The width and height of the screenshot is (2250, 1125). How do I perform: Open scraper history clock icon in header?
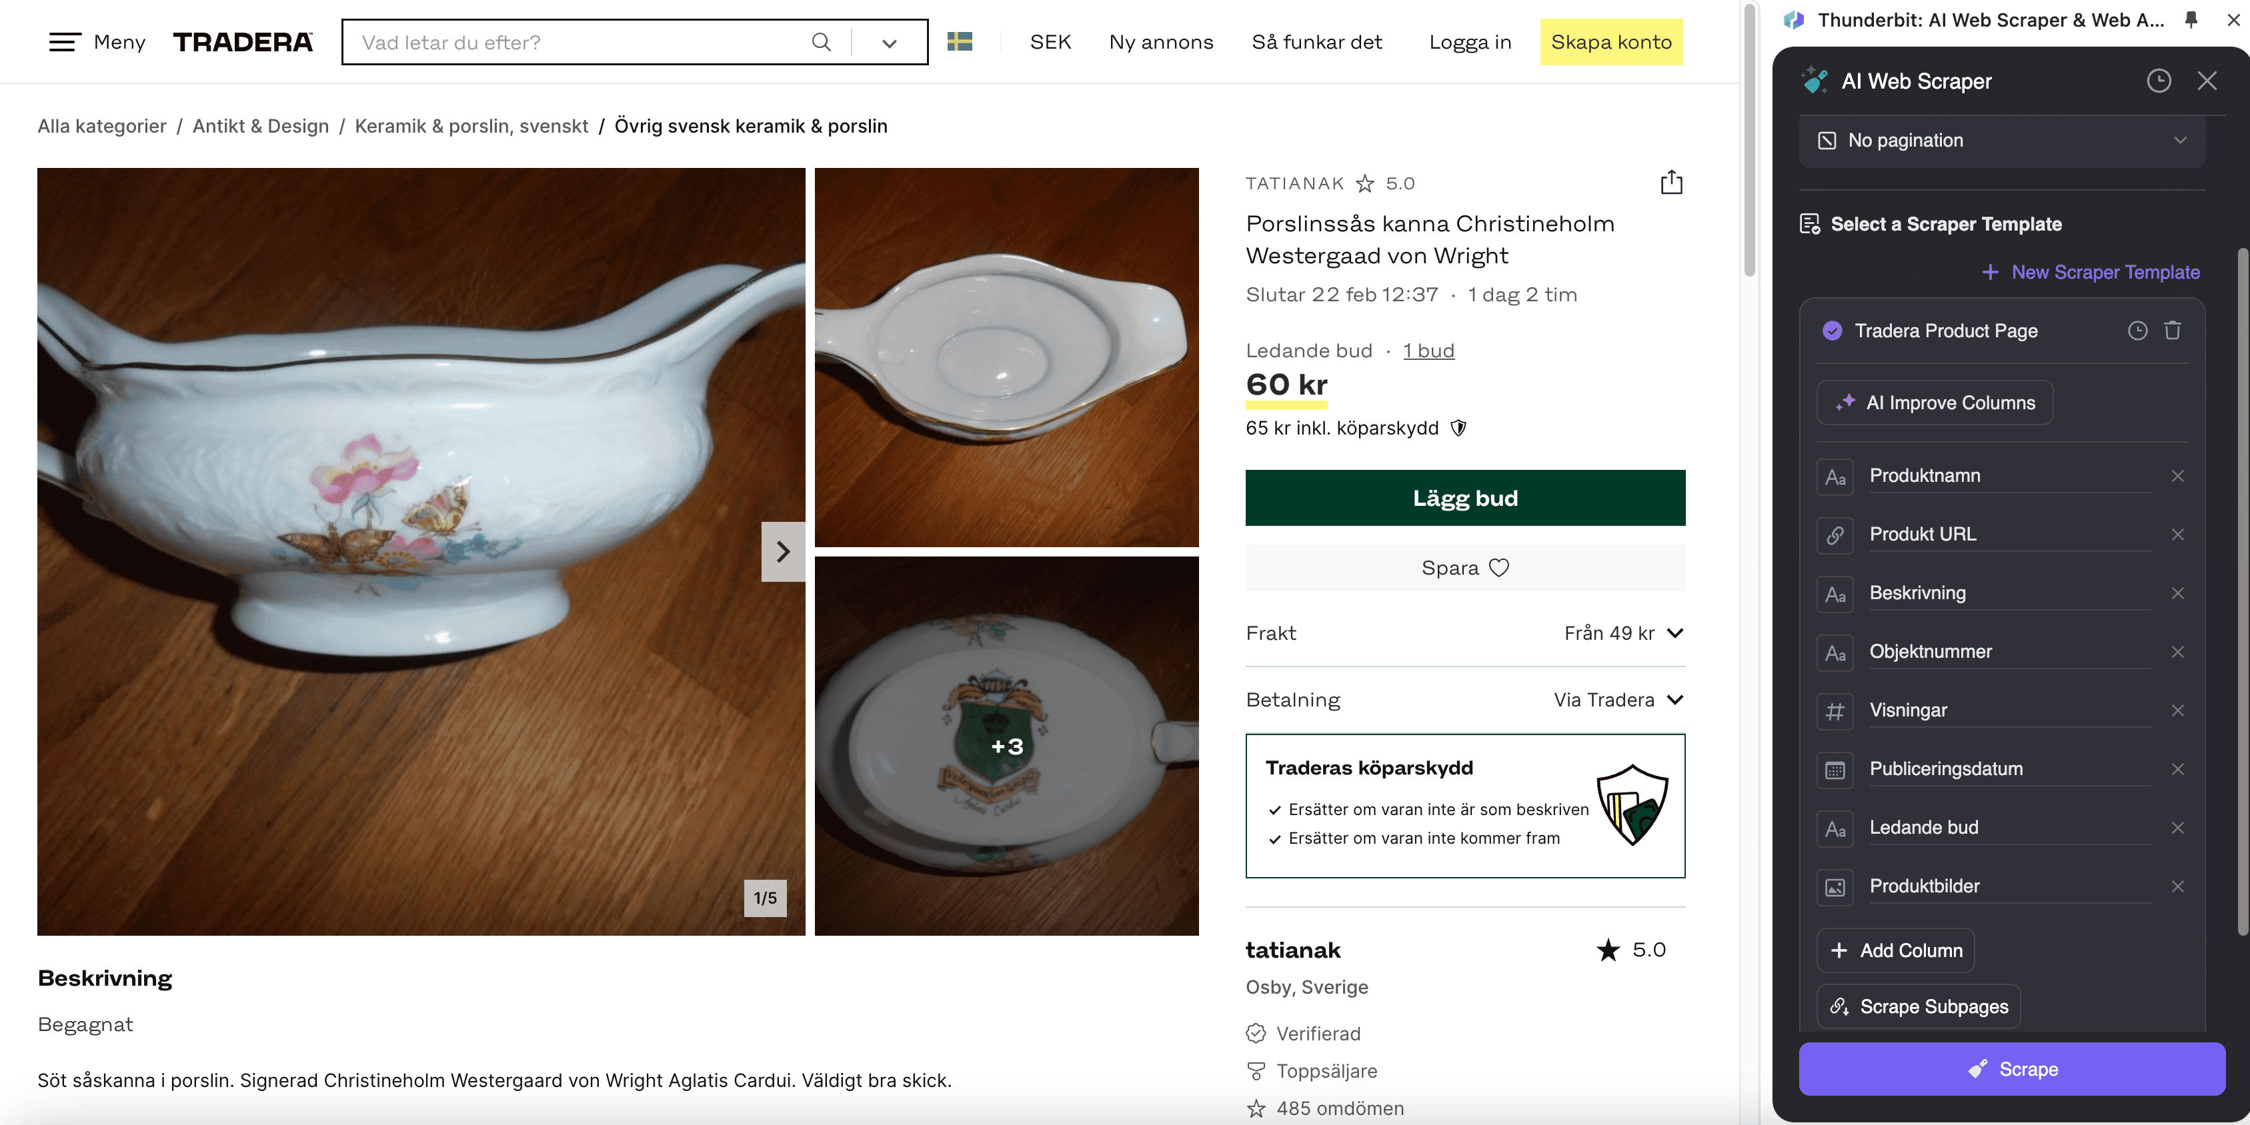point(2158,81)
